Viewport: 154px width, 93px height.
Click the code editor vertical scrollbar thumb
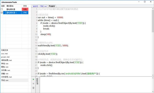tap(153, 21)
